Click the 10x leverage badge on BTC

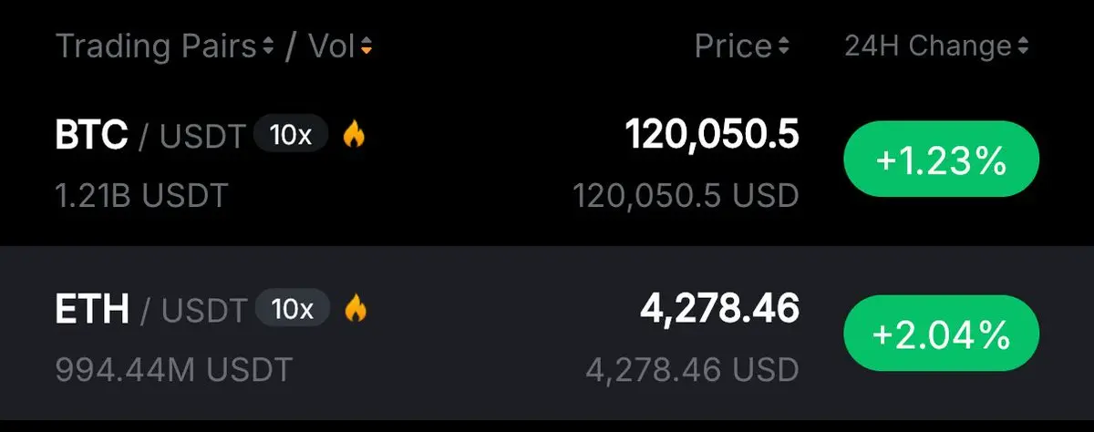point(291,136)
